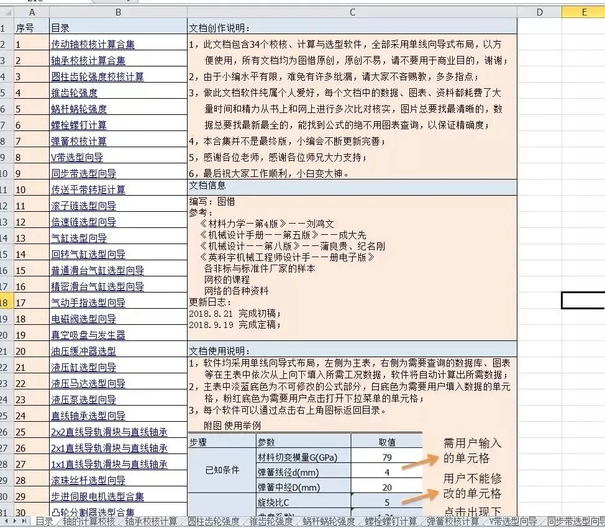Viewport: 605px width, 528px height.
Task: Follow the 弹簧校核计算 hyperlink in column B
Action: 79,142
